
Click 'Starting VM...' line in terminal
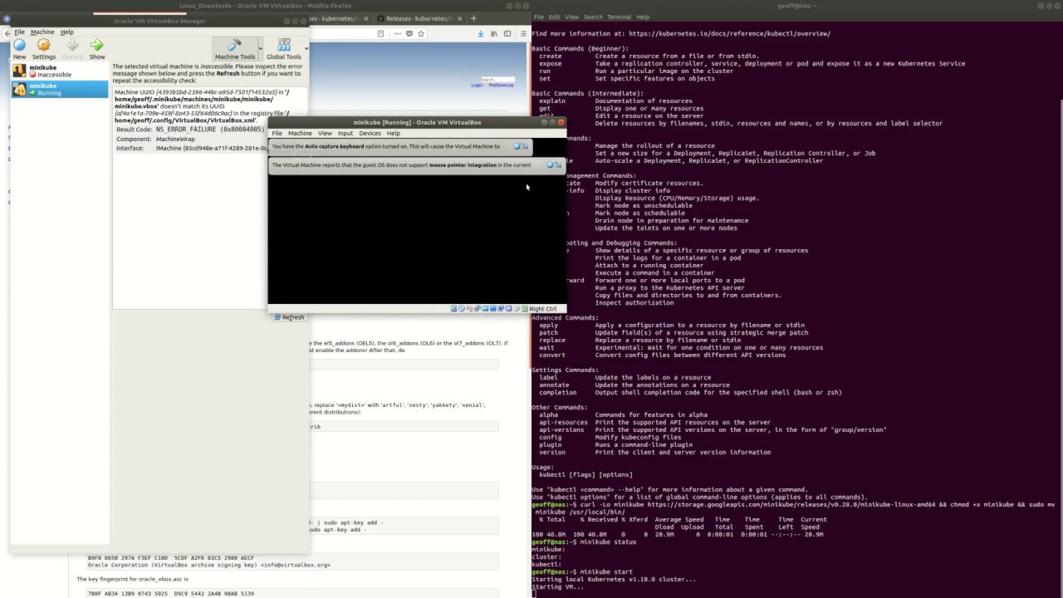pyautogui.click(x=556, y=586)
